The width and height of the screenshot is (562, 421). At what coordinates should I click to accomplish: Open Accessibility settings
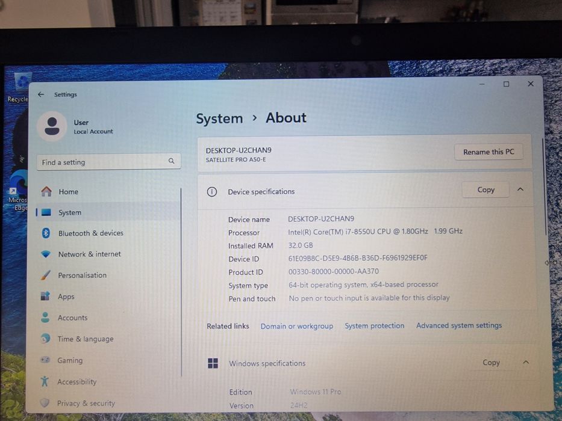(108, 382)
